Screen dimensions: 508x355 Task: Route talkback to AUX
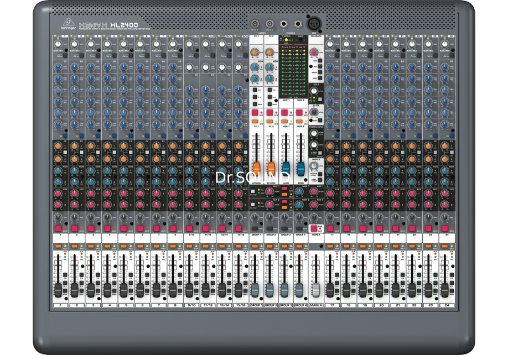pos(320,66)
